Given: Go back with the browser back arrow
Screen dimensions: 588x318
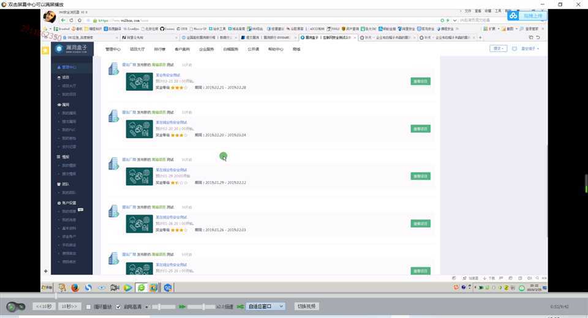Looking at the screenshot, I should tap(63, 20).
